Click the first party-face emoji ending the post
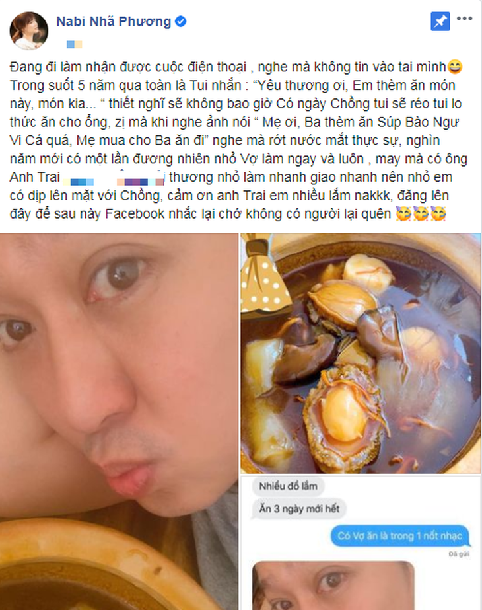Image resolution: width=482 pixels, height=610 pixels. point(403,214)
